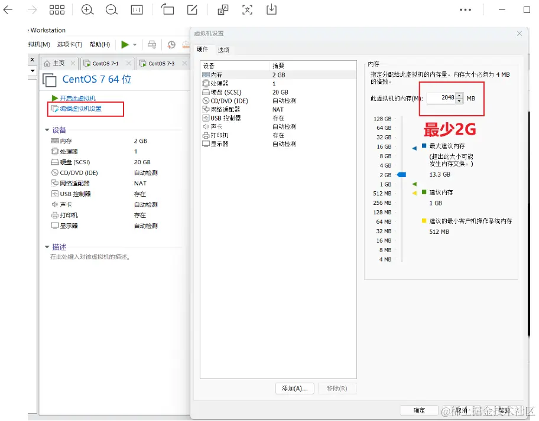Open the thumbnail grid view icon

tap(57, 9)
